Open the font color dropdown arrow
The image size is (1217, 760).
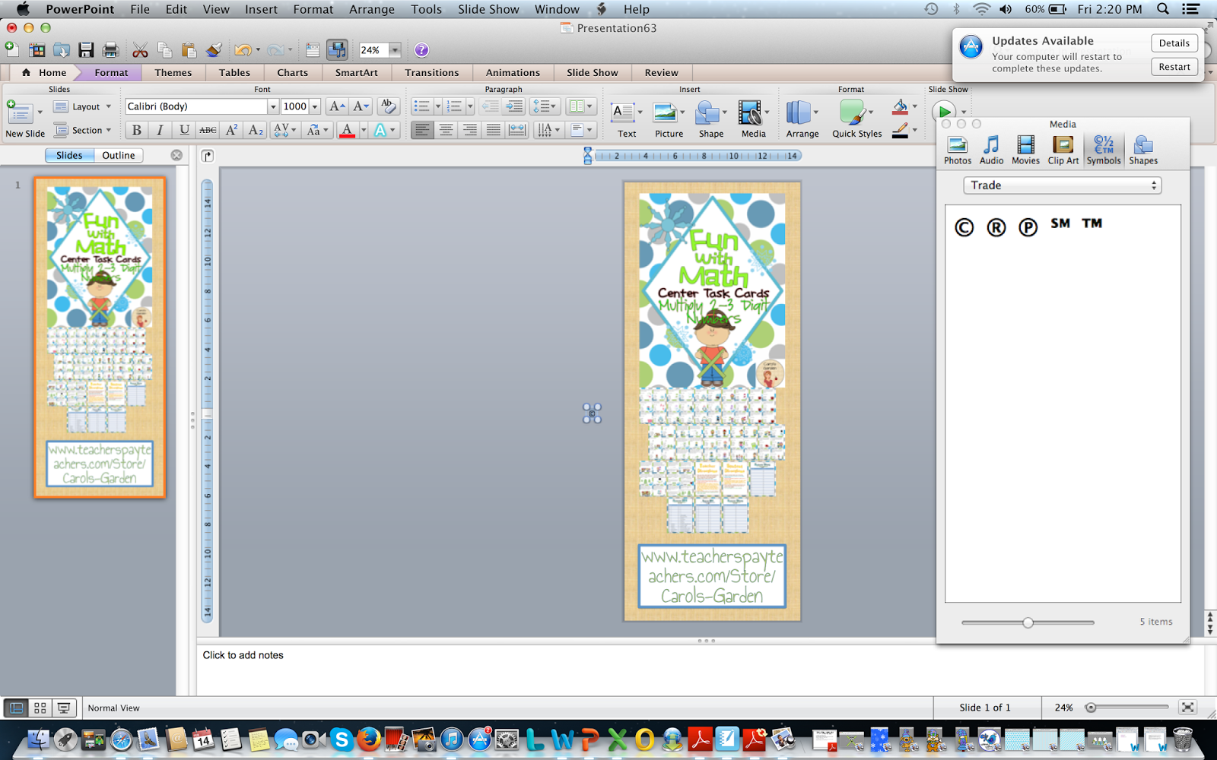tap(364, 130)
